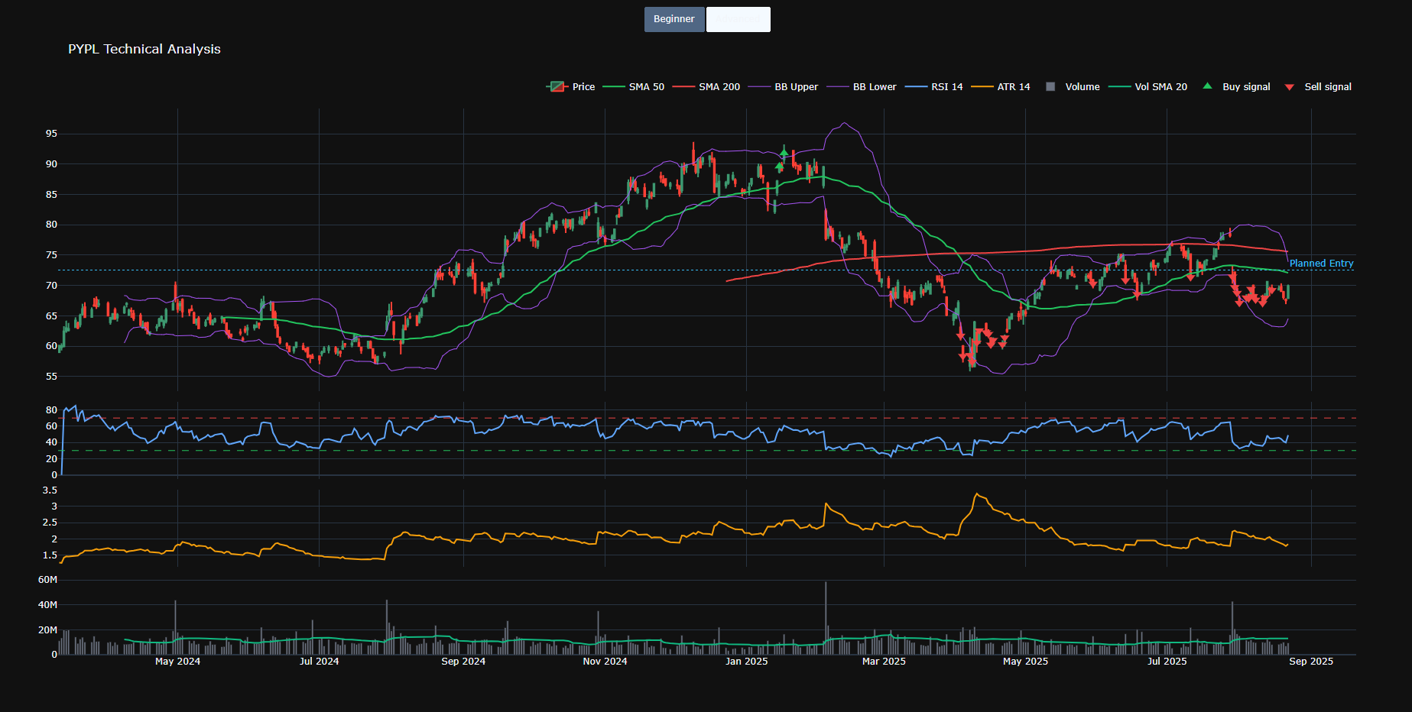Switch to the Advanced mode tab
The height and width of the screenshot is (712, 1412).
pyautogui.click(x=738, y=19)
